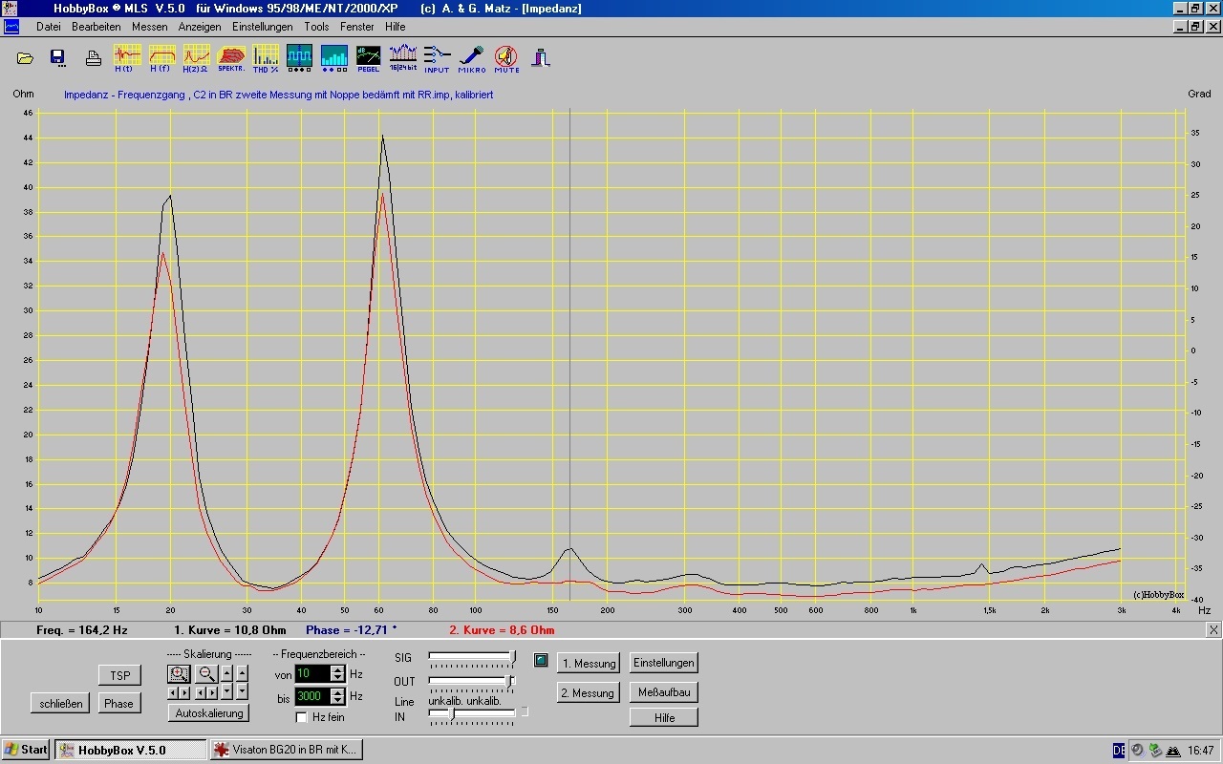Open the H(t) impulse response view

coord(125,57)
